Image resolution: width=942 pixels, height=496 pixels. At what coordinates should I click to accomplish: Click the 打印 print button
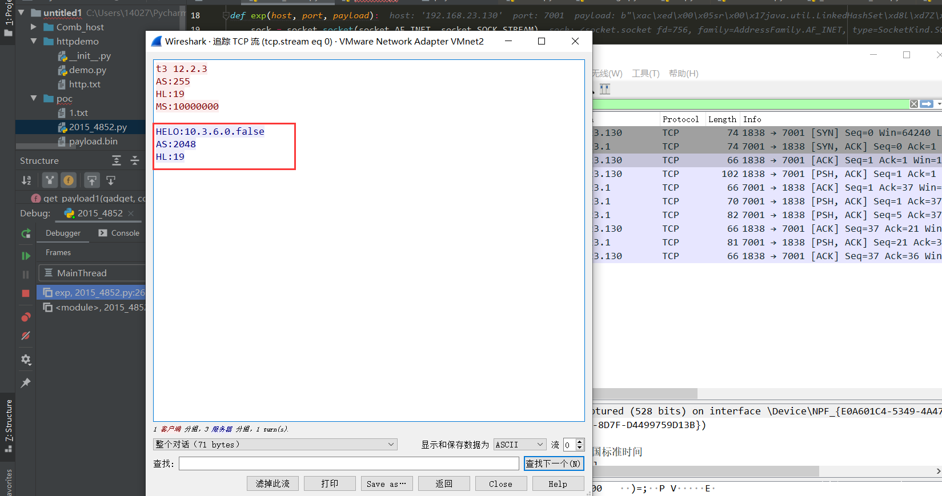click(x=330, y=483)
